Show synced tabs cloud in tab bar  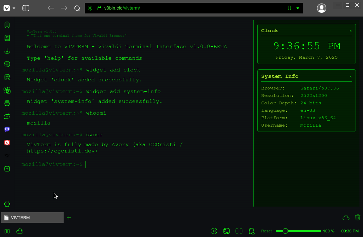click(346, 218)
